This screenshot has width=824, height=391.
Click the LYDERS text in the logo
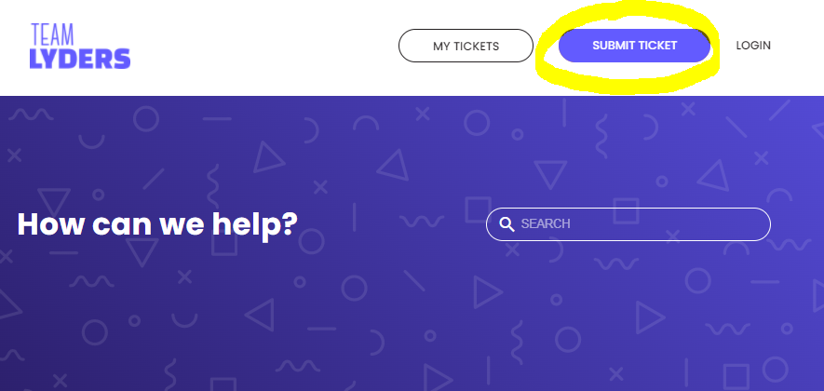[80, 59]
